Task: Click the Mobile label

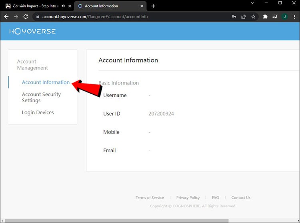Action: point(111,132)
